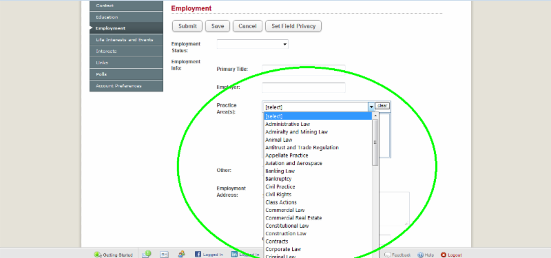
Task: Open Feedback from the footer bar
Action: pos(397,255)
